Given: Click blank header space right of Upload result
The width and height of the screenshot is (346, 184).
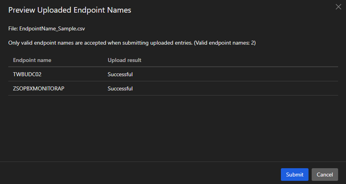Looking at the screenshot, I should [240, 60].
